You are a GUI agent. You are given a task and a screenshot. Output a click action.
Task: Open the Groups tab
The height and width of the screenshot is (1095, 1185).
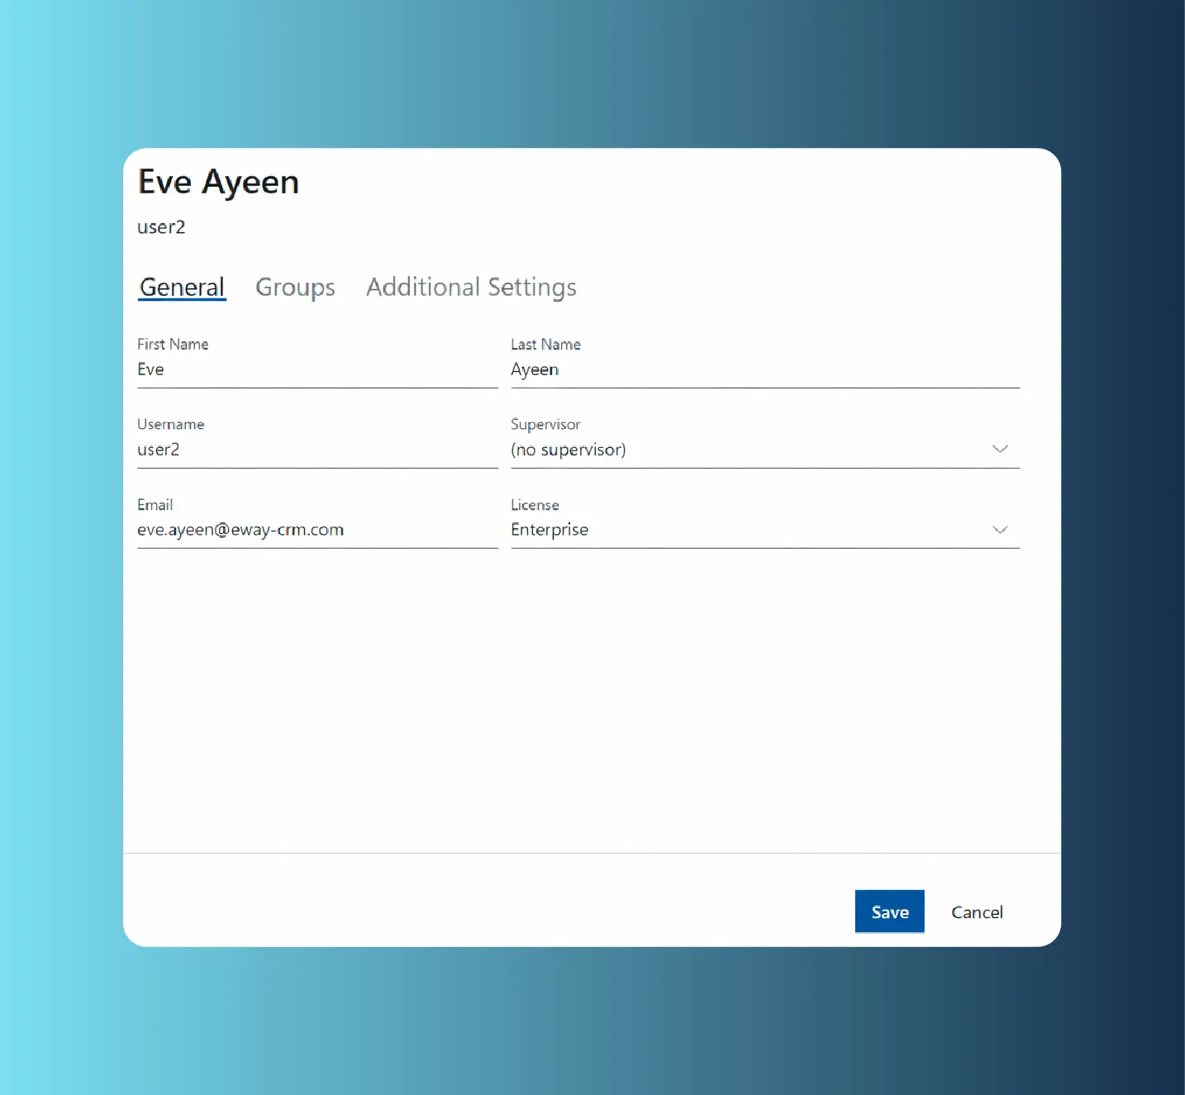pos(295,287)
